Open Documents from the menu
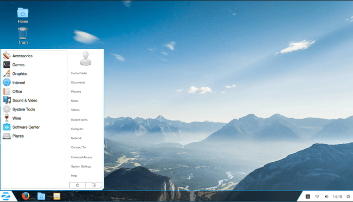353x202 pixels. tap(78, 82)
